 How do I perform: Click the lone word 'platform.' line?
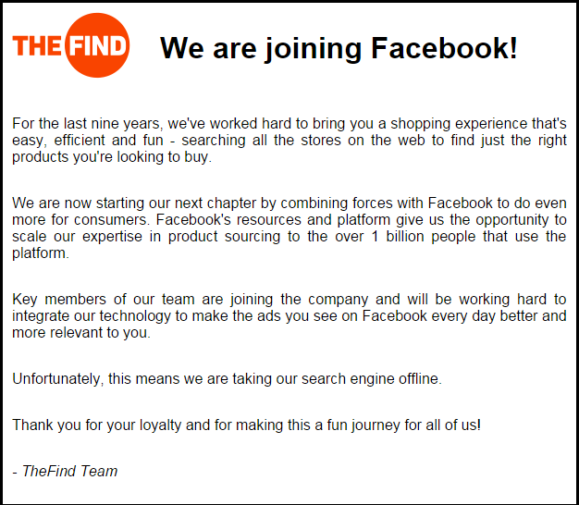pyautogui.click(x=41, y=253)
